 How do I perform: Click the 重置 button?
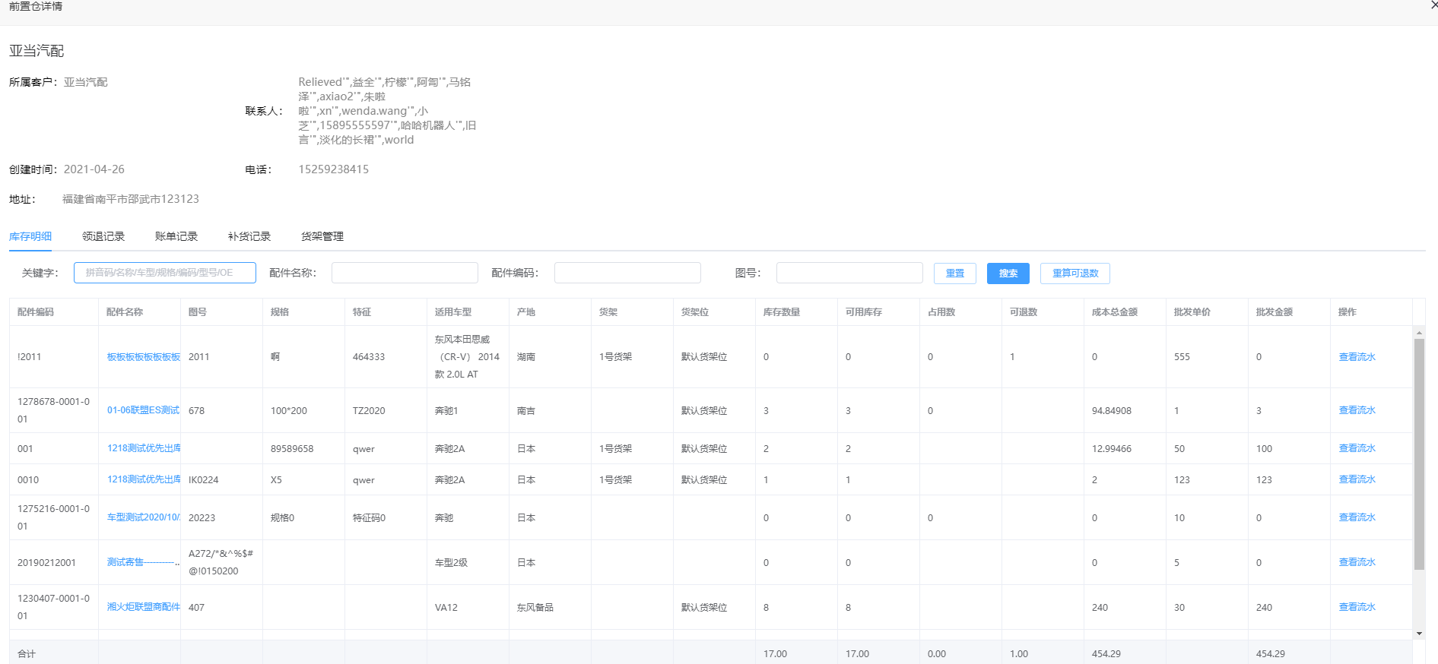click(955, 274)
